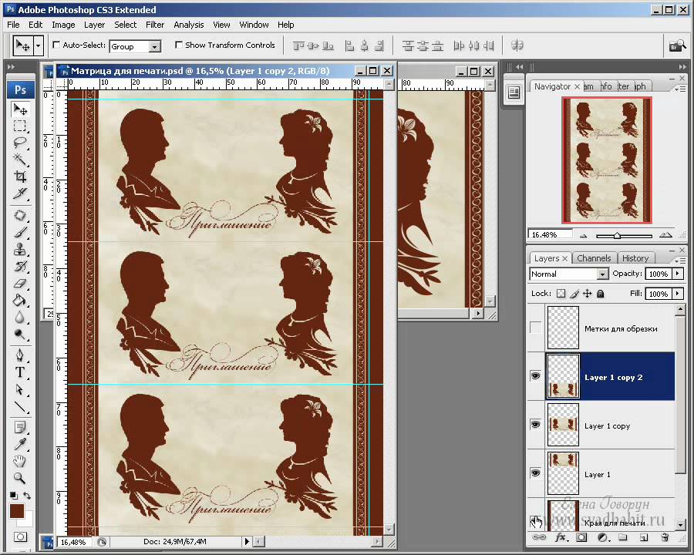
Task: Enable Show Transform Controls checkbox
Action: point(179,45)
